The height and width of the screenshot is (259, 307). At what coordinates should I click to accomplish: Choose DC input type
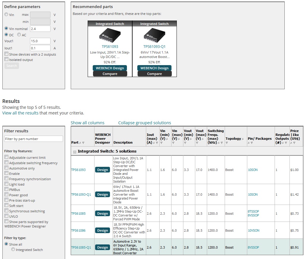[6, 35]
